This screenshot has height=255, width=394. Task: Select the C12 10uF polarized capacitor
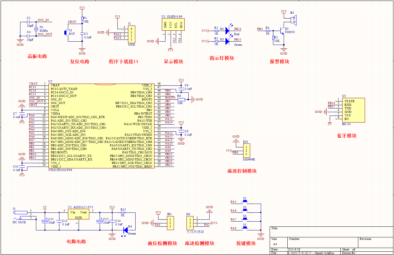tap(100, 220)
